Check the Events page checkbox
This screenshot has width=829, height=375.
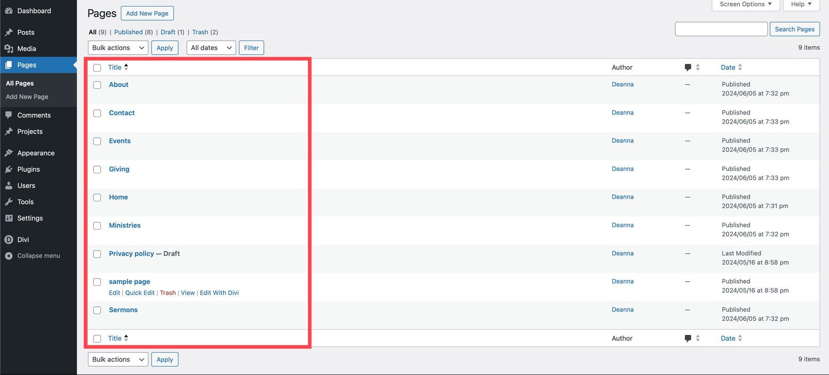click(97, 141)
